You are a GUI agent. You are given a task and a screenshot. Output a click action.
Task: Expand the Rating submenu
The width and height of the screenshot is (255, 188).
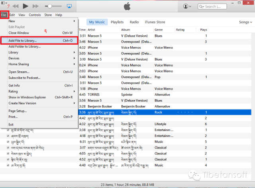42,91
